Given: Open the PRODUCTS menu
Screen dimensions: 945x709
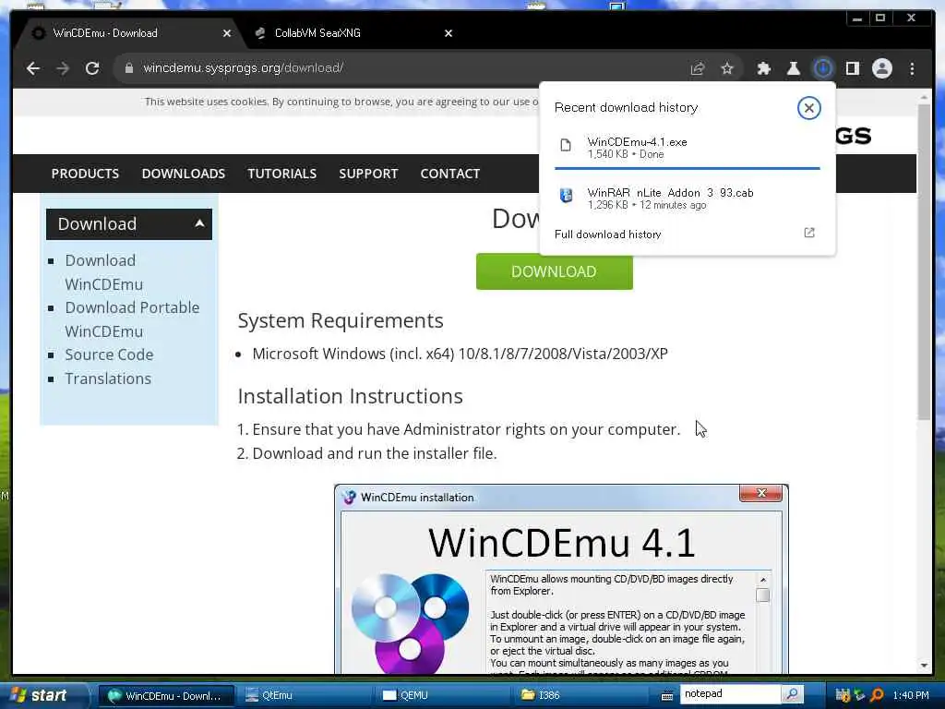Looking at the screenshot, I should click(85, 174).
